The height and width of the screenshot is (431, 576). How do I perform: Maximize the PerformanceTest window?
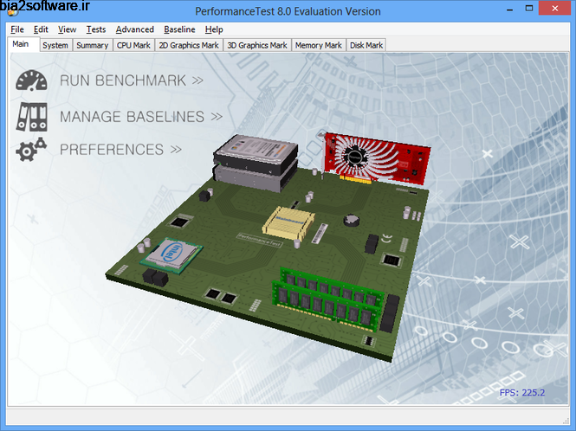pos(529,9)
